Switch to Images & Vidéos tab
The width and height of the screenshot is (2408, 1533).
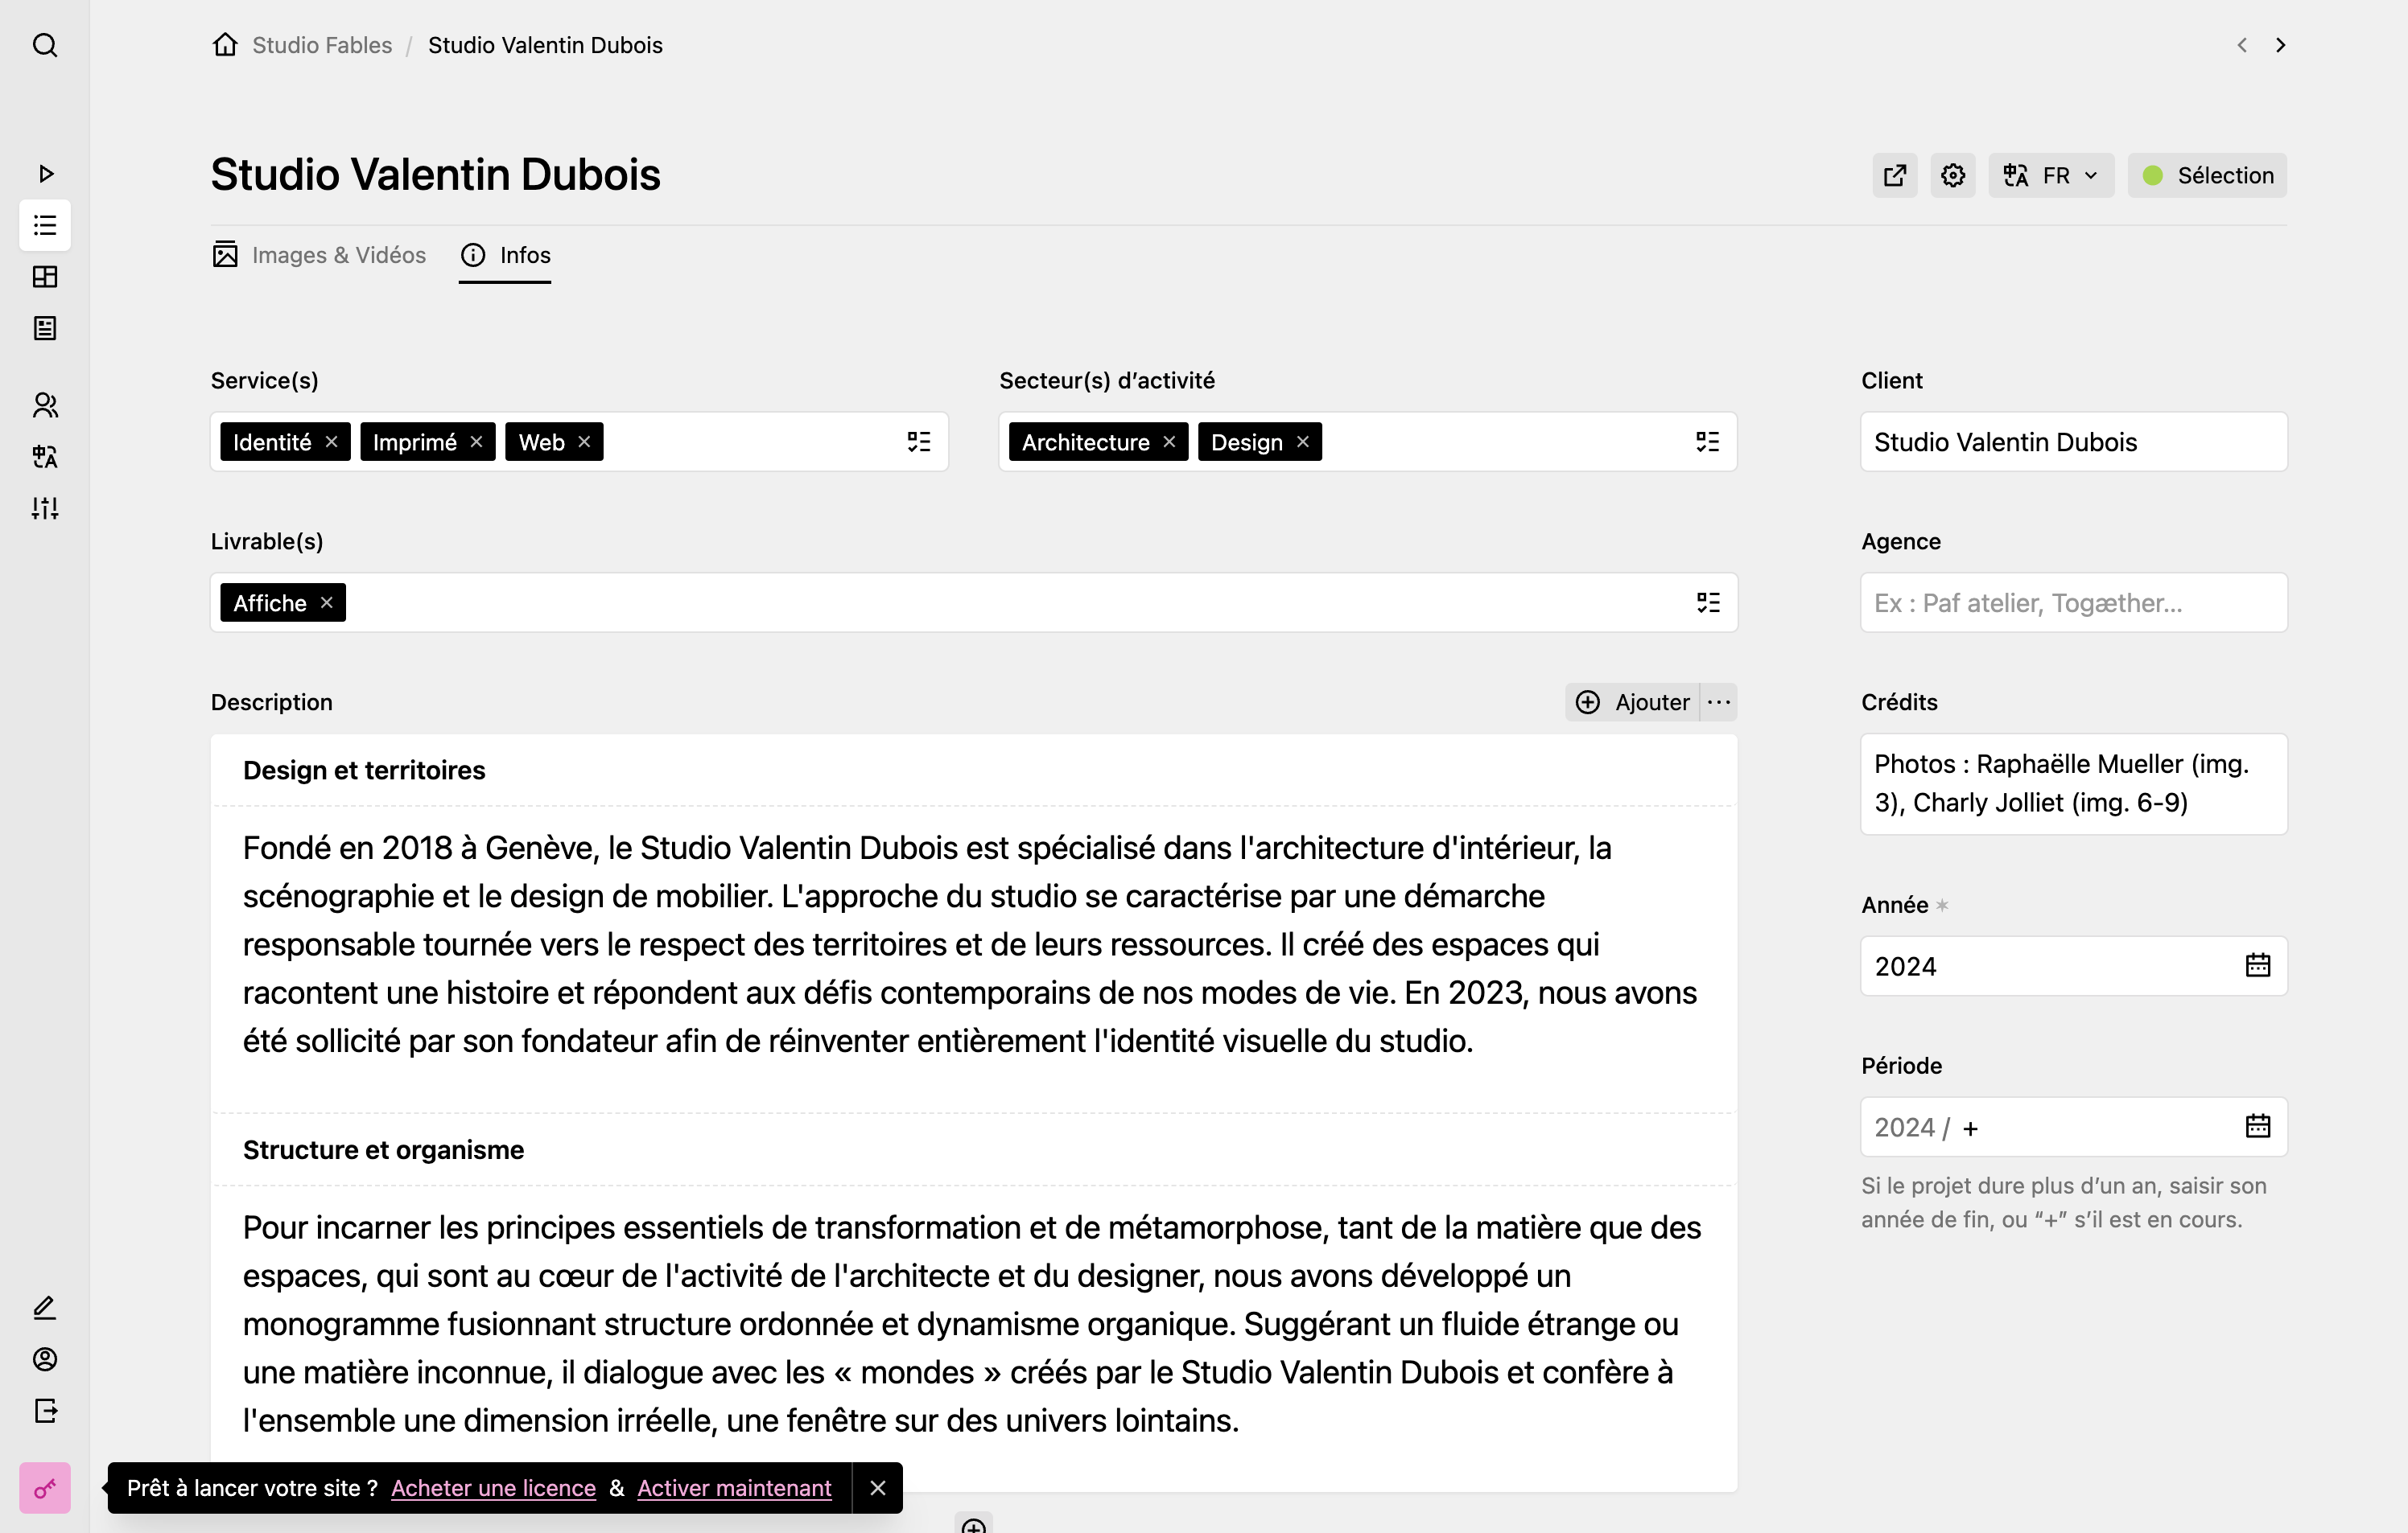319,255
